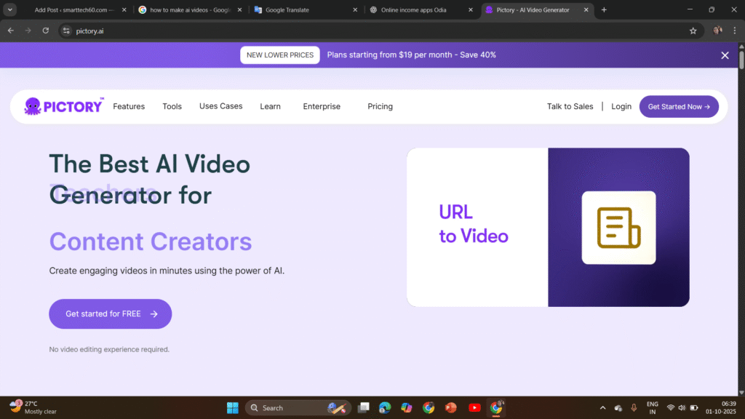
Task: Open the Features menu
Action: click(x=129, y=106)
